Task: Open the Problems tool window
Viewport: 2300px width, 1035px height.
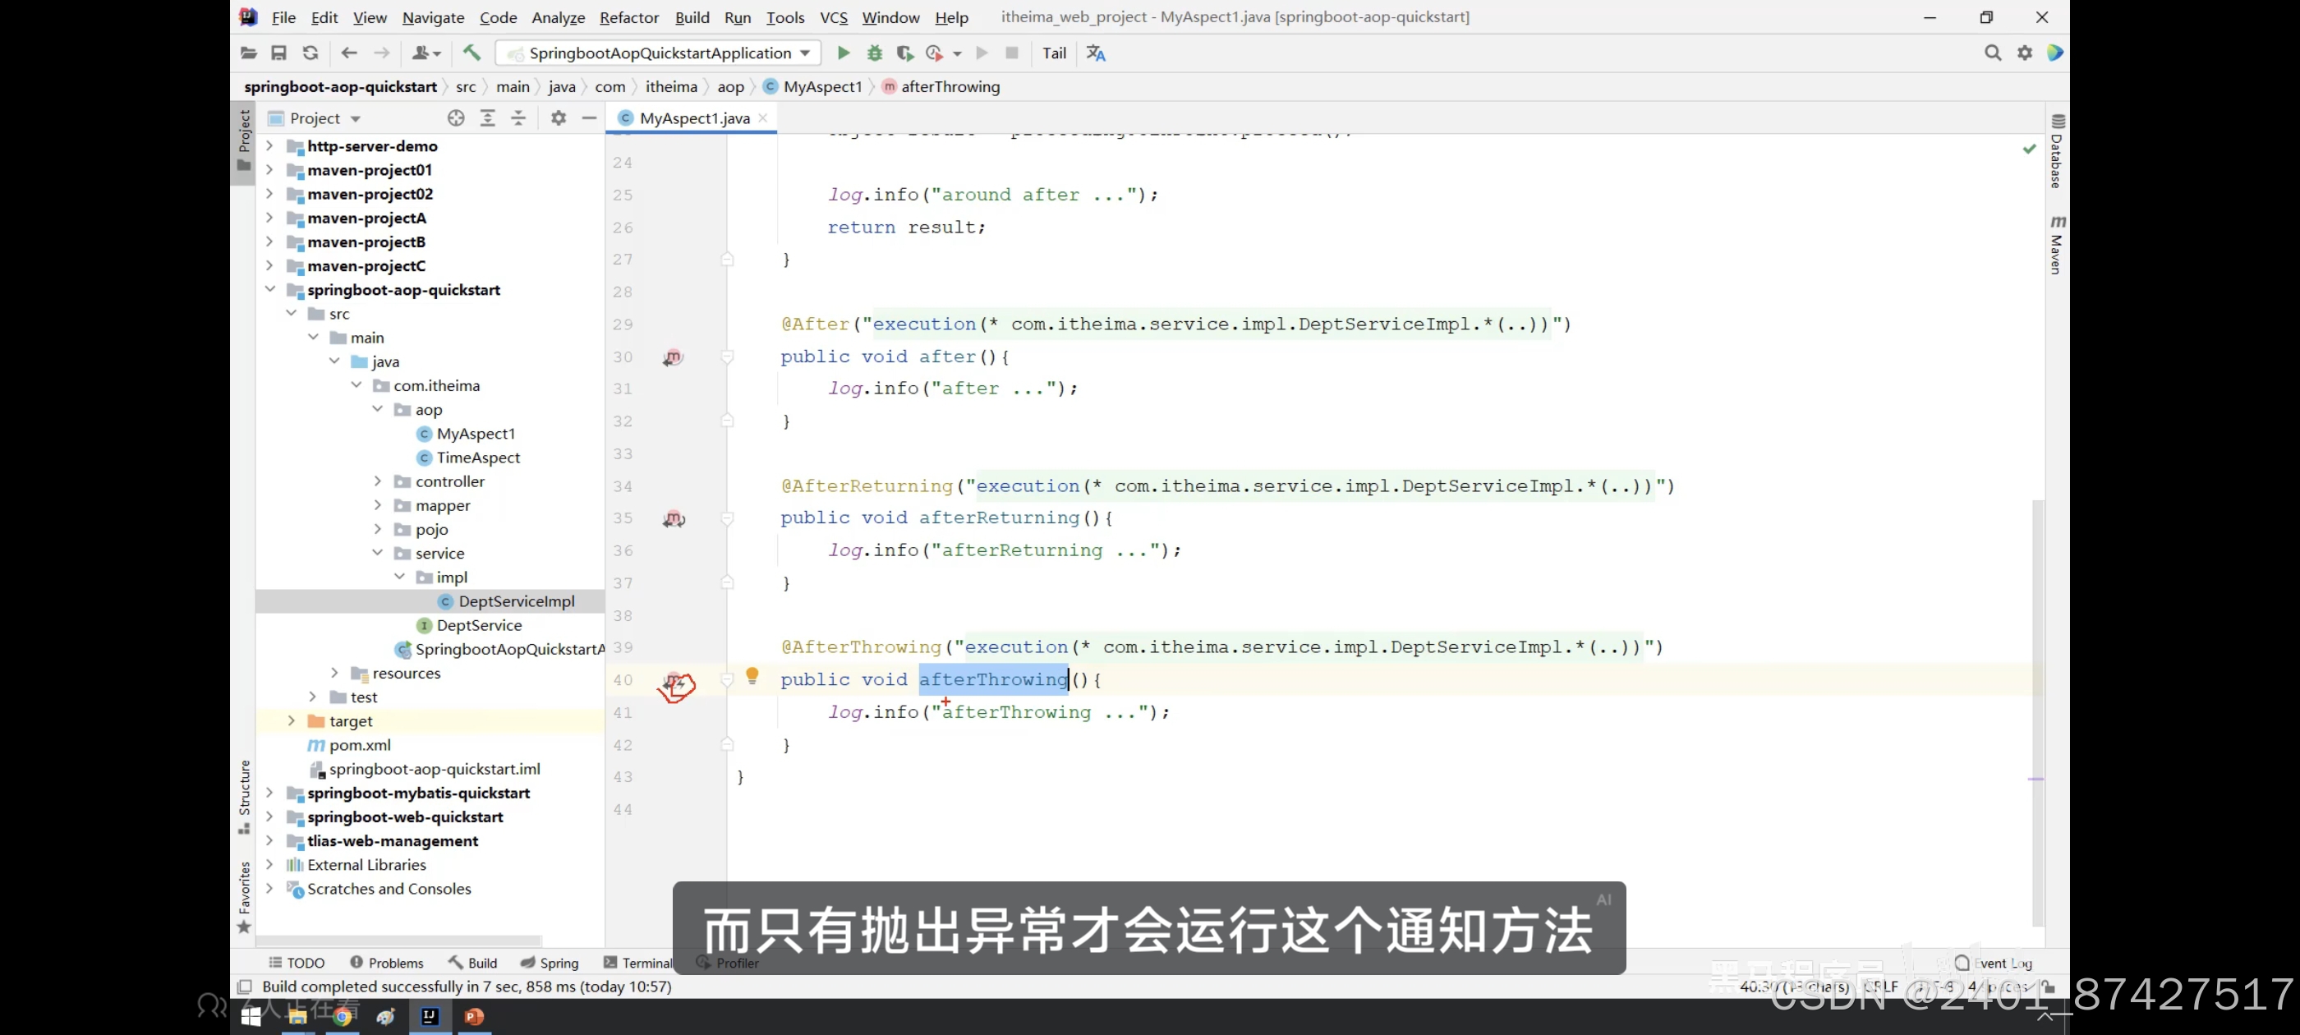Action: (x=387, y=963)
